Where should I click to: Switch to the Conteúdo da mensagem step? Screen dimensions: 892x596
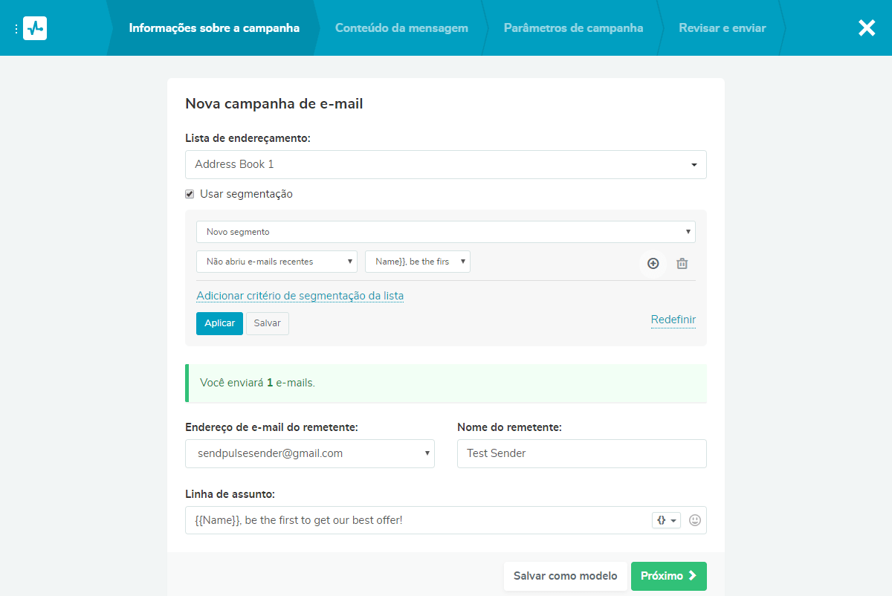[401, 28]
